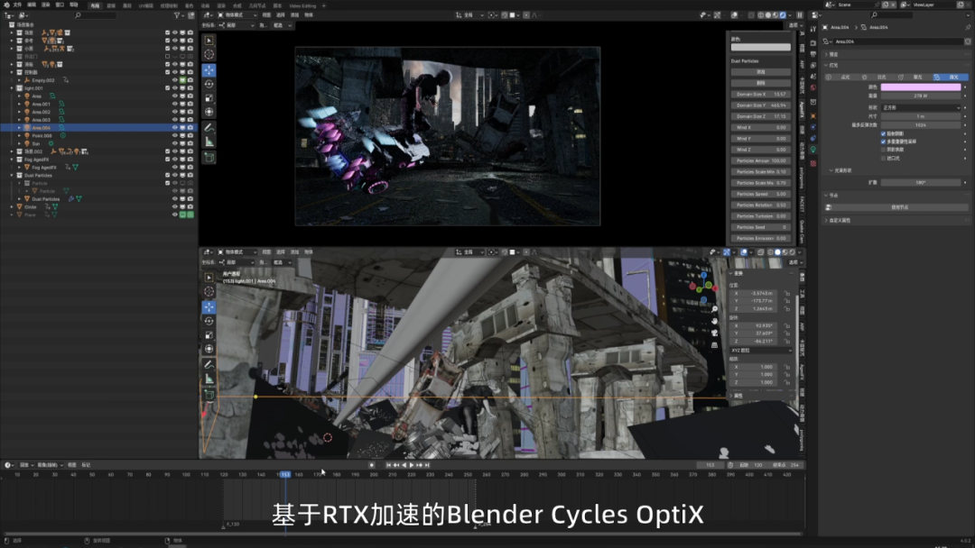Switch upper viewport to solid shading
This screenshot has height=548, width=975.
(x=768, y=15)
